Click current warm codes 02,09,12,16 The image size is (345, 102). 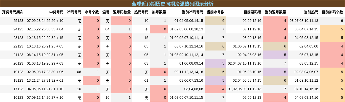pos(252,21)
